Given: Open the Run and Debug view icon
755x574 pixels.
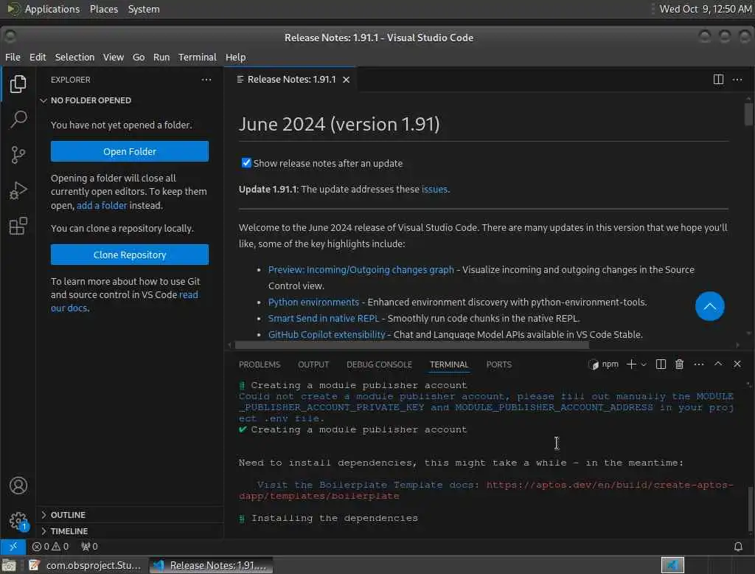Looking at the screenshot, I should [x=18, y=190].
